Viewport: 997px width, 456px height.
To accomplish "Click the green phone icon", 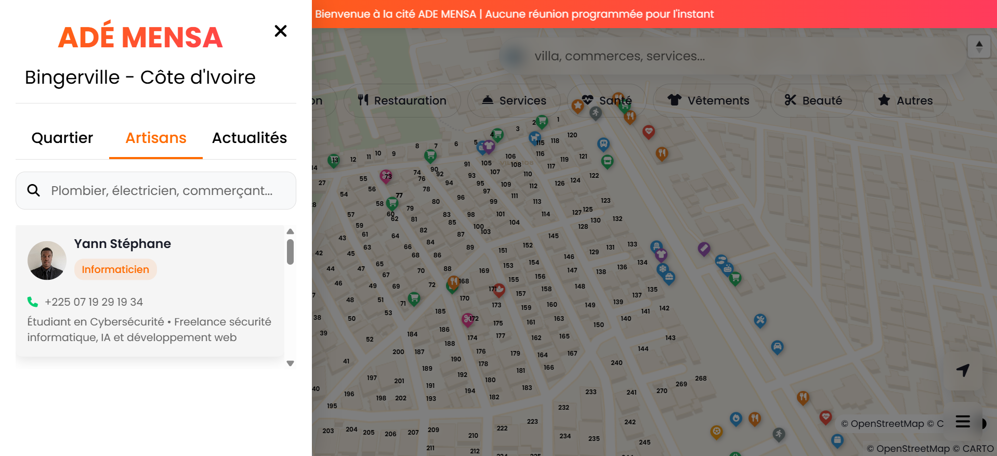I will click(x=33, y=302).
